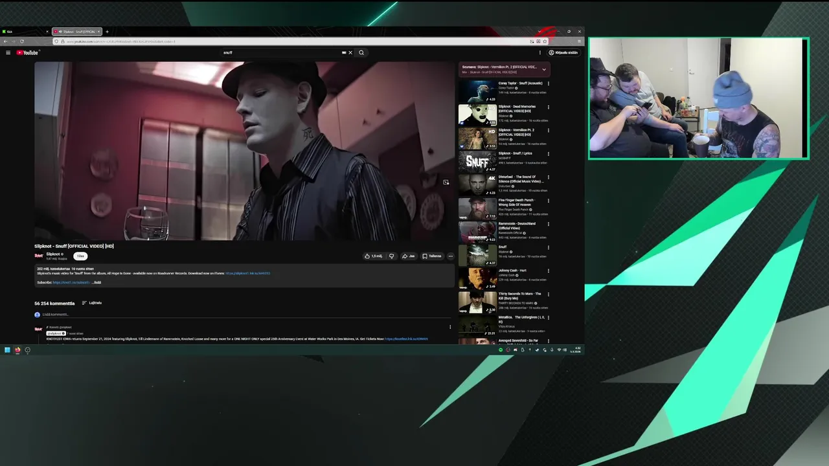Open a new browser tab
This screenshot has height=466, width=829.
(x=108, y=31)
